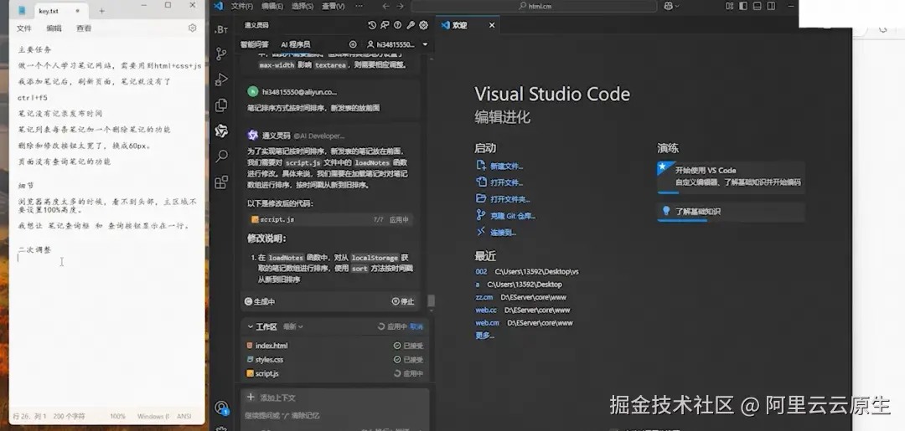Open the Source Control view

pyautogui.click(x=221, y=54)
